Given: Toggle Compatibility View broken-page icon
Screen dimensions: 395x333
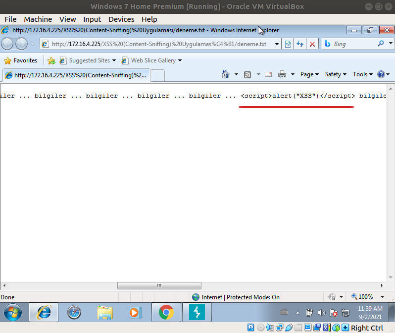Looking at the screenshot, I should [288, 44].
